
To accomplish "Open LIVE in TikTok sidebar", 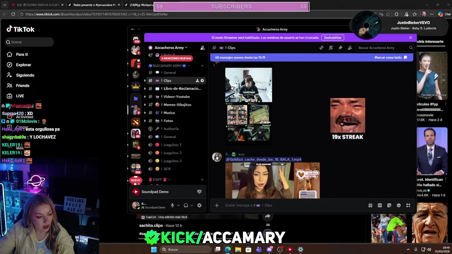I will 20,96.
